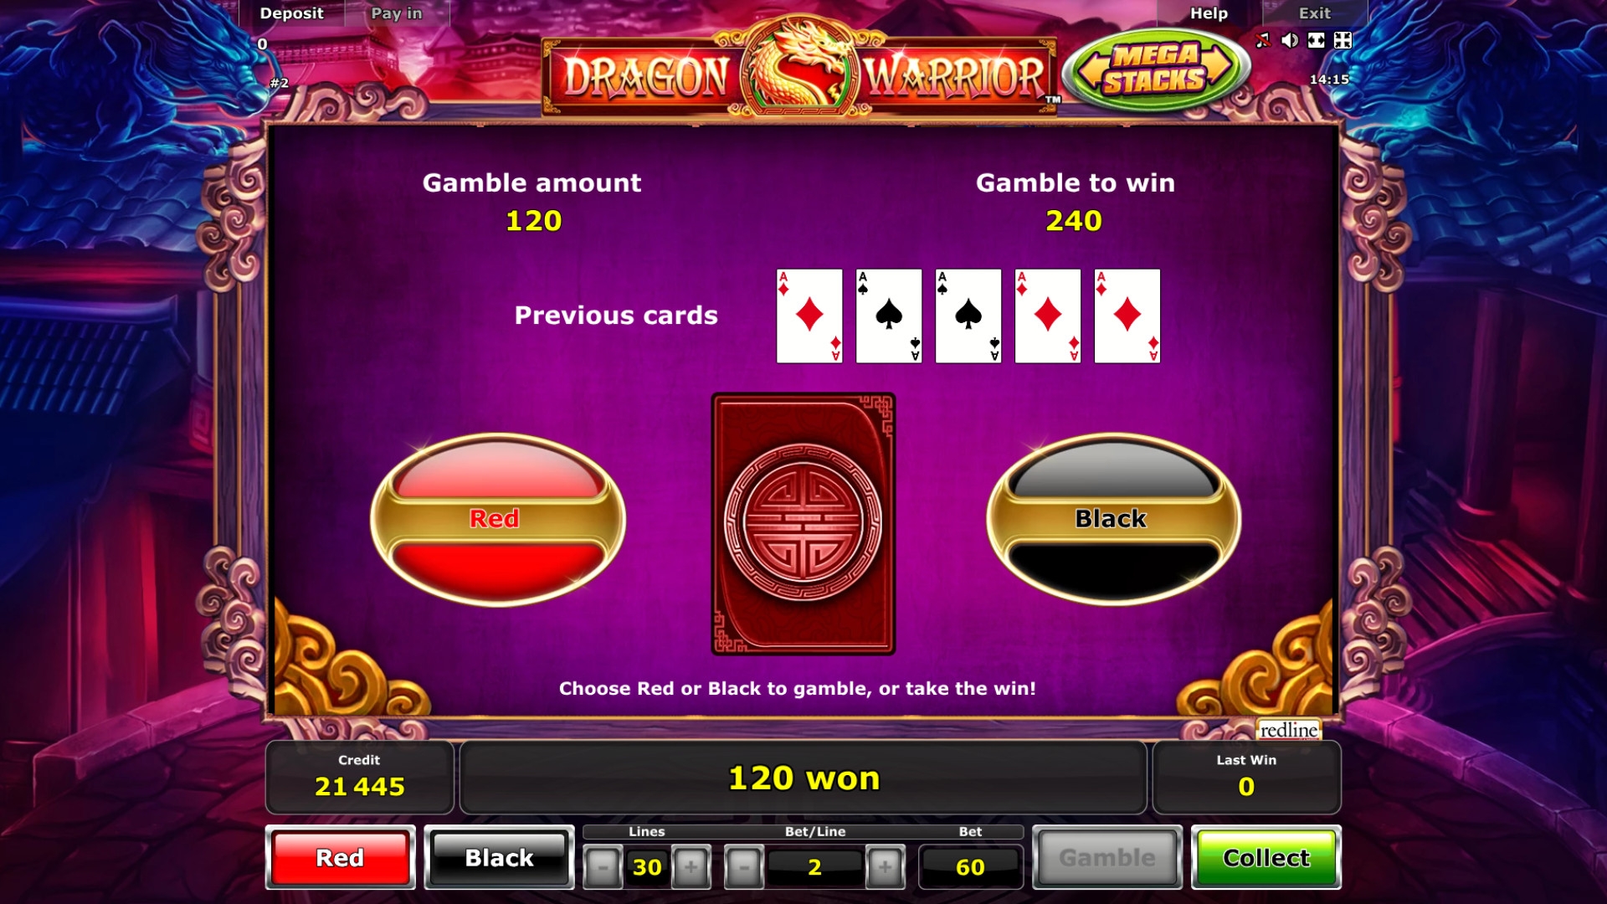The image size is (1607, 904).
Task: Click the Mega Stacks logo badge
Action: pyautogui.click(x=1156, y=69)
